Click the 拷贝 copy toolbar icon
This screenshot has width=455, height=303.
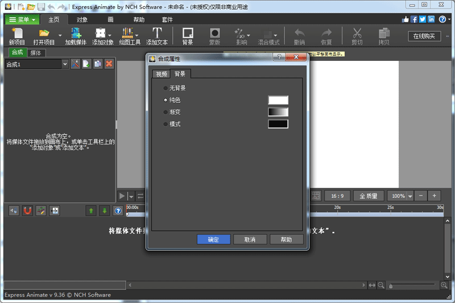[x=384, y=36]
